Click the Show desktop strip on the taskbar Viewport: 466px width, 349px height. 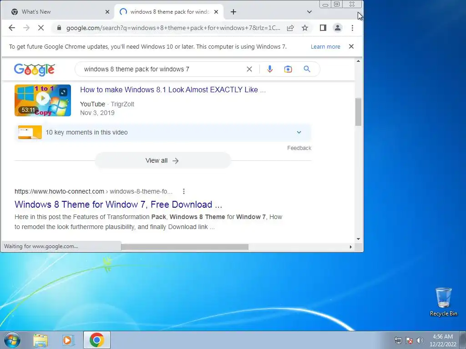click(463, 340)
